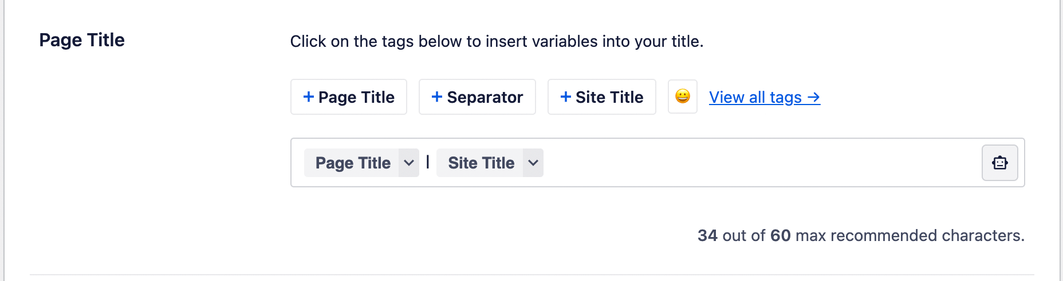Click the 60 max recommended characters number
This screenshot has width=1063, height=281.
(x=780, y=235)
